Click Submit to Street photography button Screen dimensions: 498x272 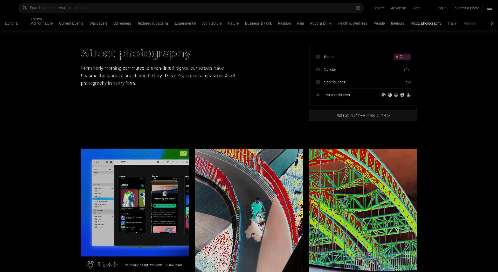(363, 115)
